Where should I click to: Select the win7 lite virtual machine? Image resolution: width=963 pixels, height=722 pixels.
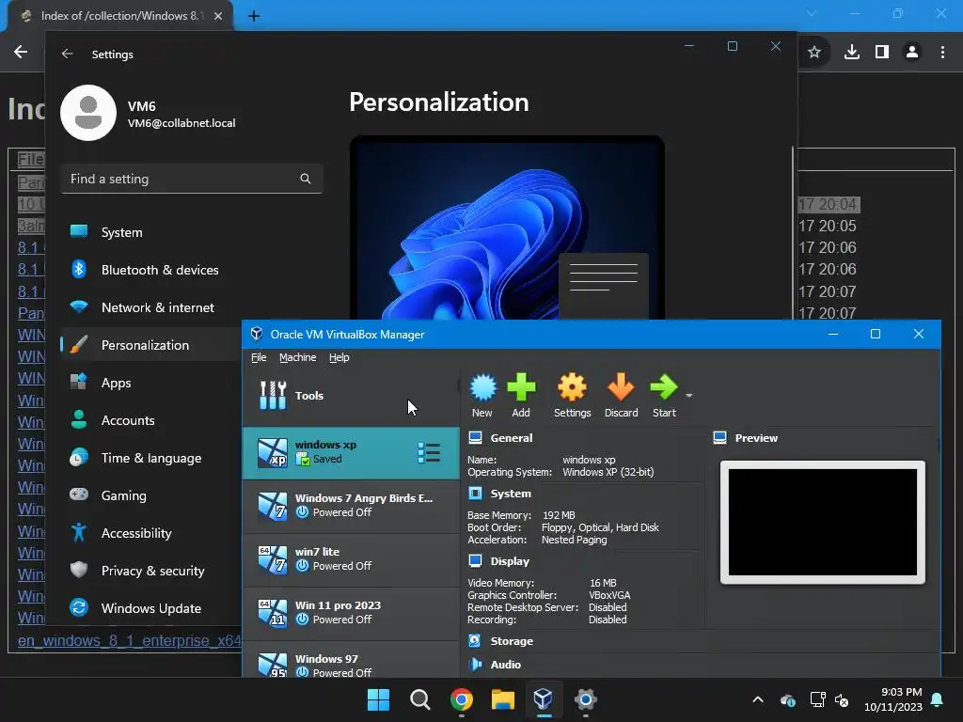point(351,559)
